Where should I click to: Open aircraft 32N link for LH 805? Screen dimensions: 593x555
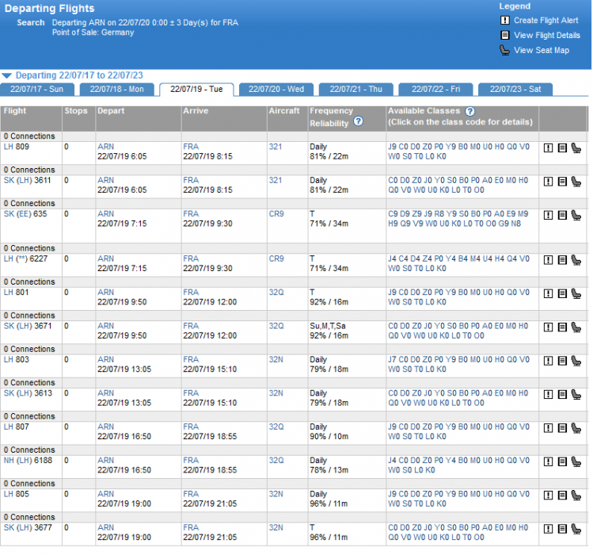(x=276, y=494)
